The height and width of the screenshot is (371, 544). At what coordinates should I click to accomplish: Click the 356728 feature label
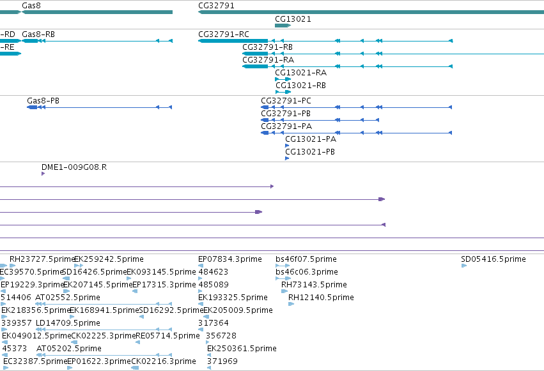tap(221, 336)
